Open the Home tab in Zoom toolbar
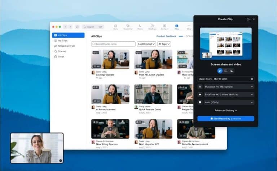The image size is (277, 171). [116, 27]
